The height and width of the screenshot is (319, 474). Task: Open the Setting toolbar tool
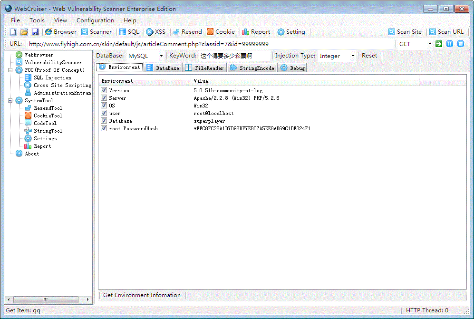pos(291,32)
